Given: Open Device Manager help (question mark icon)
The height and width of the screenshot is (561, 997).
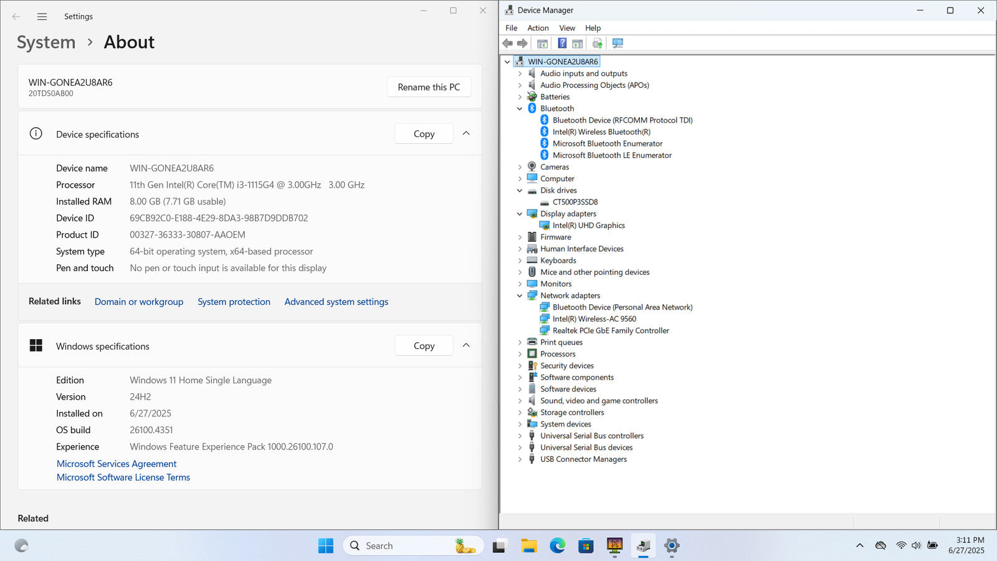Looking at the screenshot, I should pyautogui.click(x=562, y=44).
